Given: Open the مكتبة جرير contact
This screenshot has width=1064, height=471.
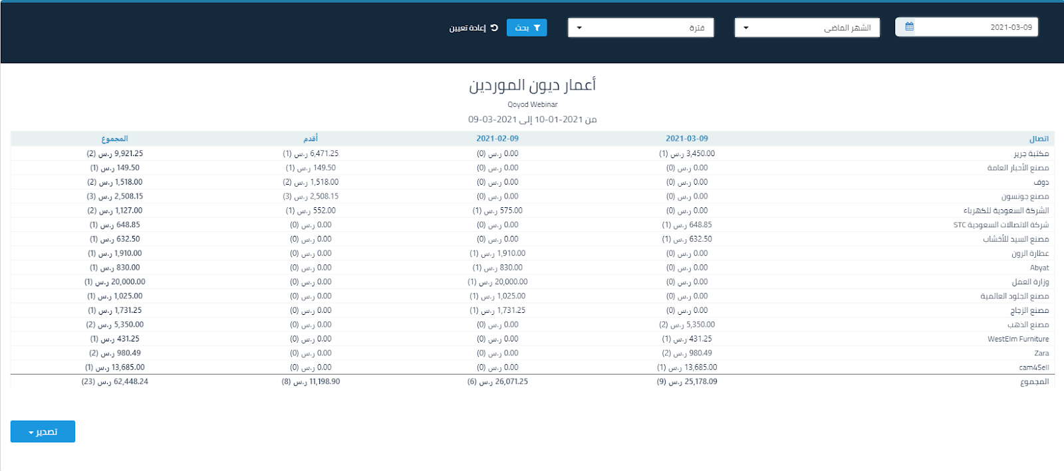Looking at the screenshot, I should pos(1031,153).
